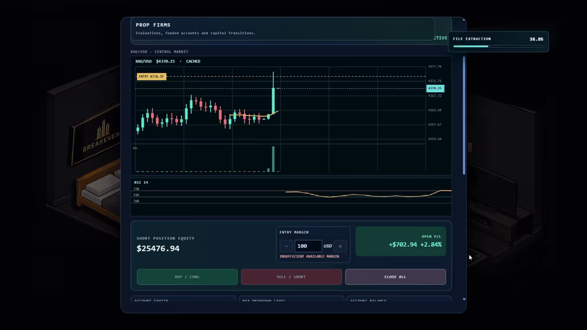Click the 4377.78 price axis value

click(434, 67)
